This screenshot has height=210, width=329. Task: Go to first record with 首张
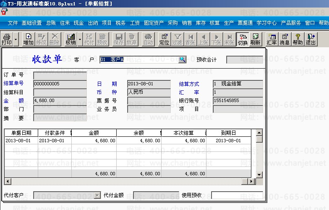point(191,39)
